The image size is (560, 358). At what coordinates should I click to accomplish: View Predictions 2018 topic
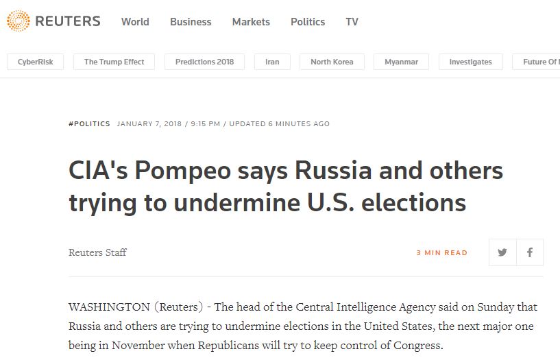point(204,62)
